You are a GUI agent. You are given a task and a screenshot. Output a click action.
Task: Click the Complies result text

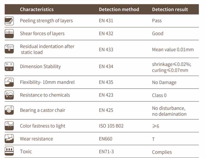[162, 152]
